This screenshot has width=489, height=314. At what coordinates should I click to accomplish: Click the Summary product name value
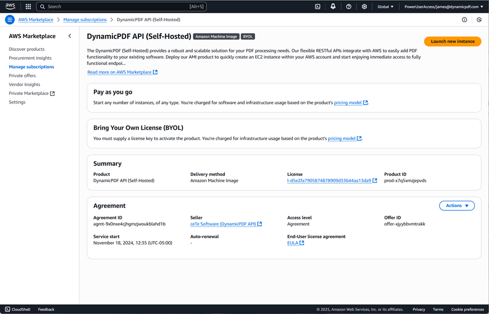tap(124, 181)
